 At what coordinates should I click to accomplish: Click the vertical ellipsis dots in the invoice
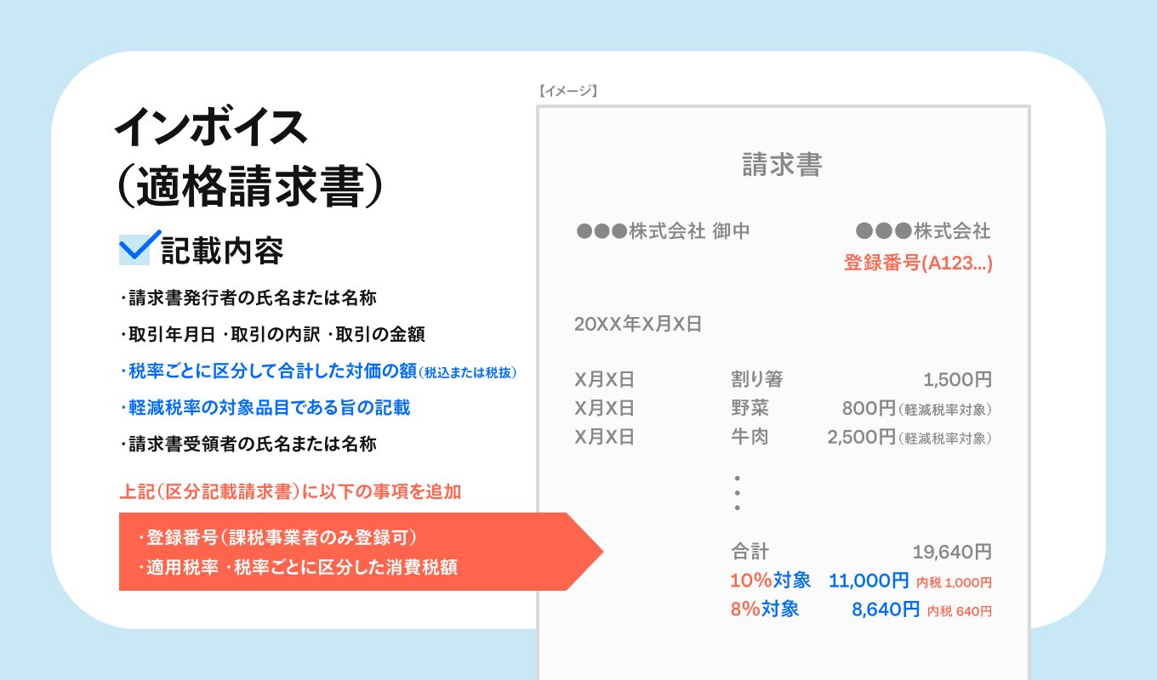coord(737,491)
